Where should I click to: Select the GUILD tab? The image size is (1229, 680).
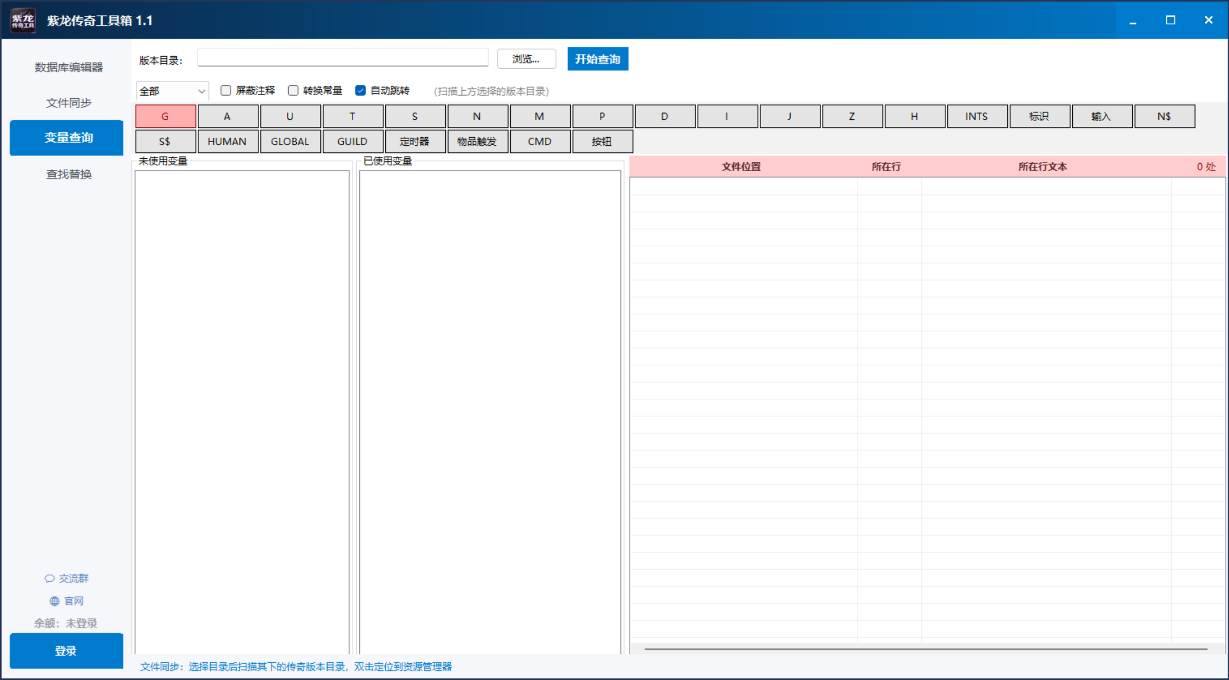(352, 142)
